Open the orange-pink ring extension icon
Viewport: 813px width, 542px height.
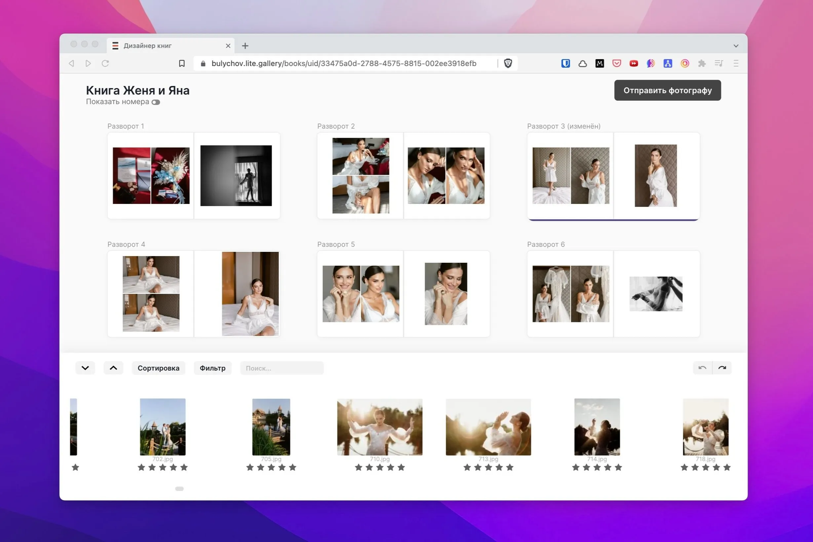click(685, 63)
